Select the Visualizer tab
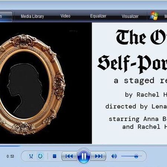 [130, 16]
